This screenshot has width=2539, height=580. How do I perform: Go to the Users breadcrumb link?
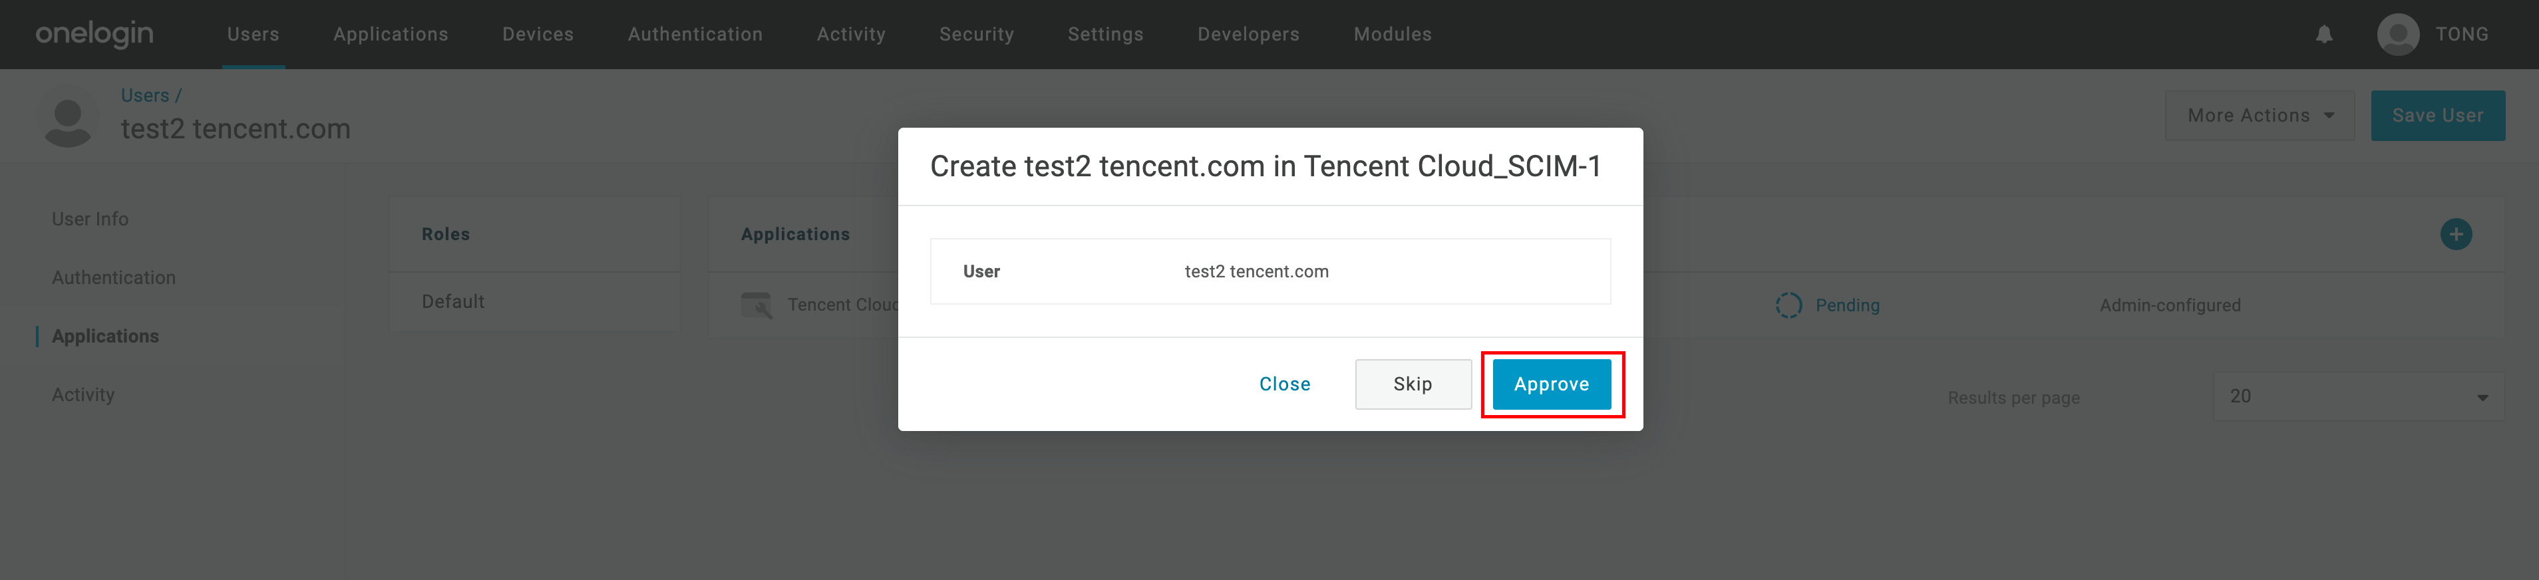[145, 96]
